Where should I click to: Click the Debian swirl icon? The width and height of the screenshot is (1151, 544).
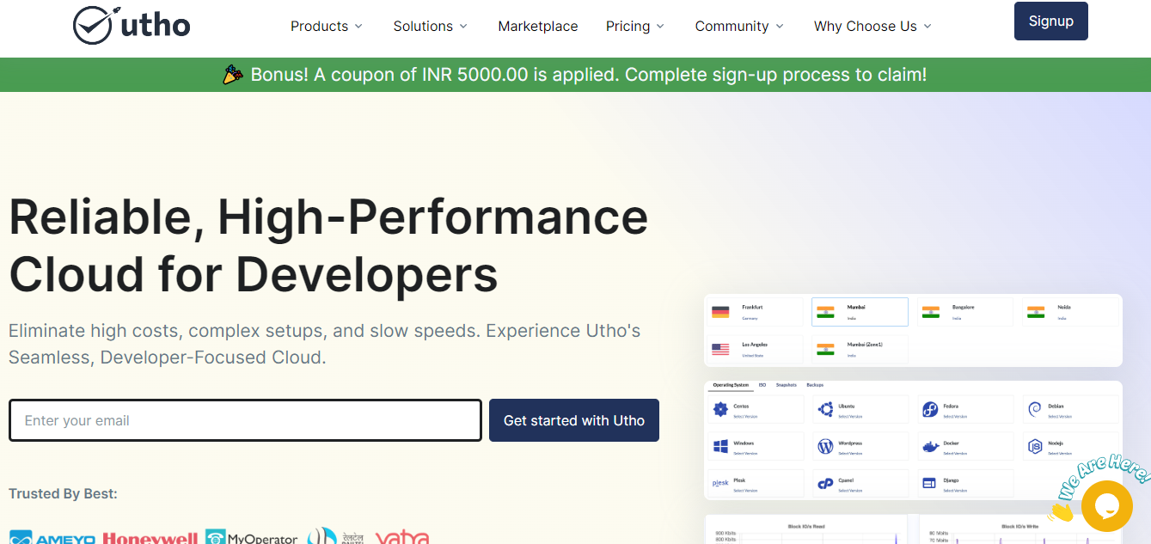(x=1035, y=408)
